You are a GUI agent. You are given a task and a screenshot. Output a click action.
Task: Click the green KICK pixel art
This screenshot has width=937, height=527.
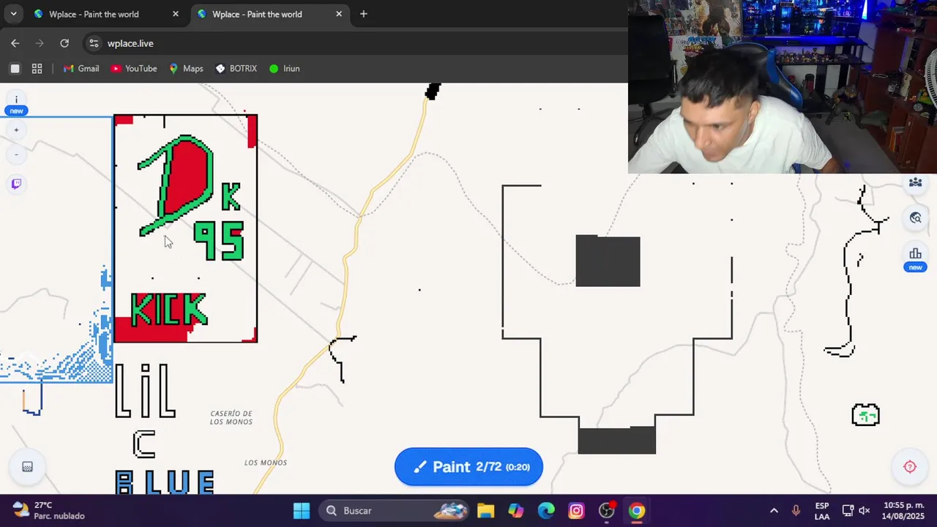(x=169, y=310)
